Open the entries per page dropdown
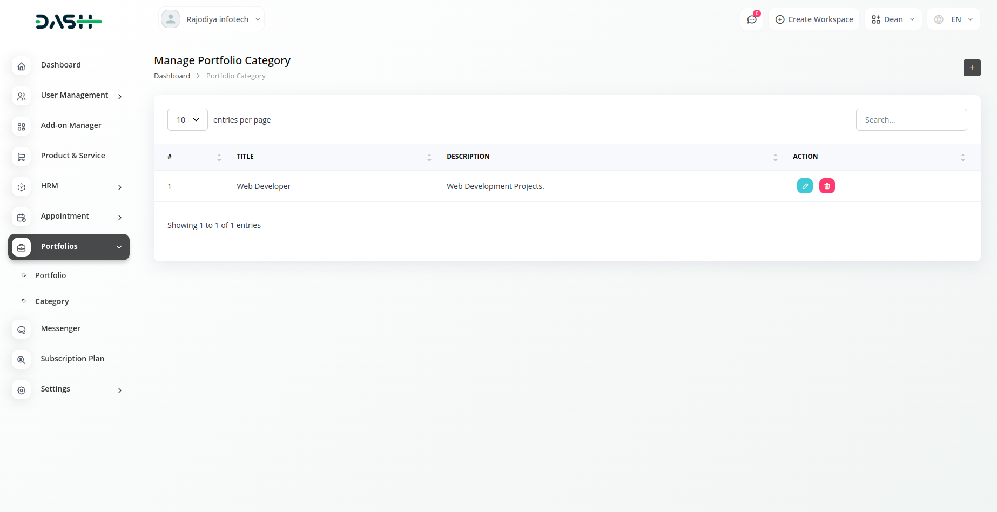 click(187, 120)
